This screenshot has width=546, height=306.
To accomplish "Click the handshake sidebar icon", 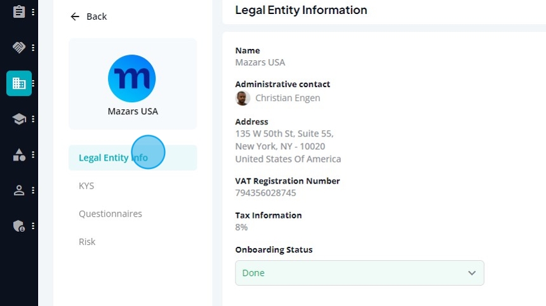I will pyautogui.click(x=19, y=48).
